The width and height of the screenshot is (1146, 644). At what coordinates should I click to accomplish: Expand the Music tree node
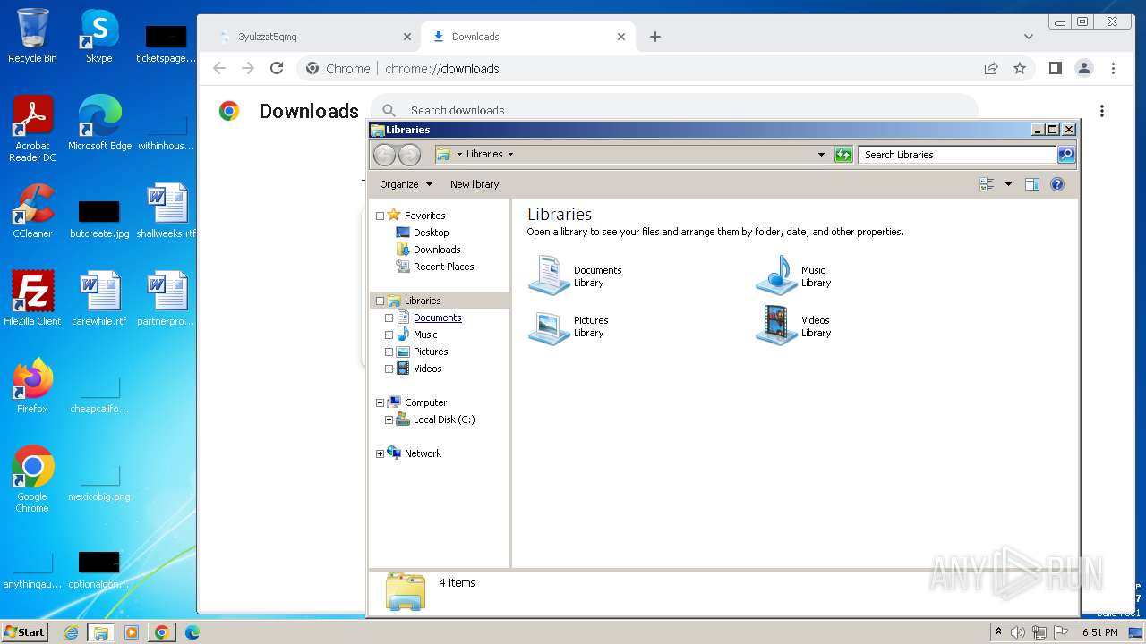[389, 335]
